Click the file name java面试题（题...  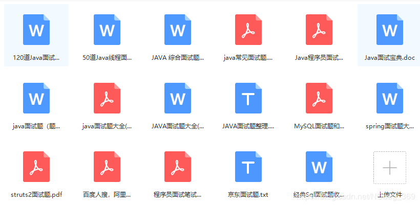pos(36,126)
